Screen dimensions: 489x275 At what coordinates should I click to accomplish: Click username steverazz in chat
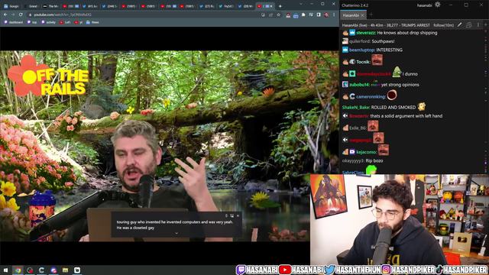click(x=366, y=33)
